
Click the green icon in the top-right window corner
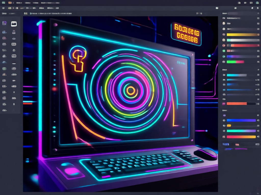tap(257, 3)
